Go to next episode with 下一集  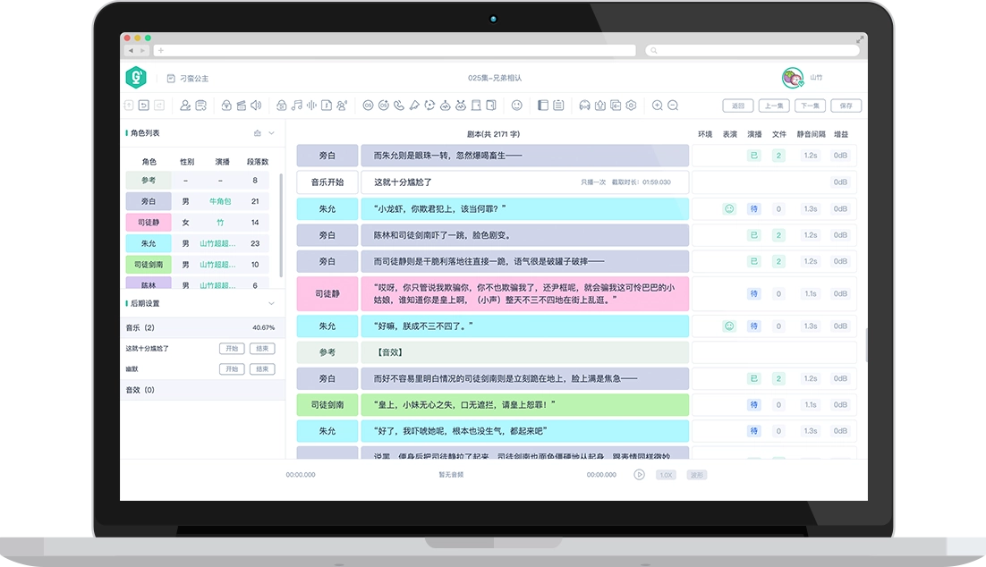810,106
